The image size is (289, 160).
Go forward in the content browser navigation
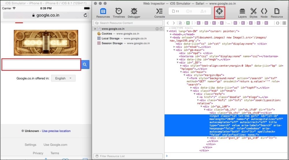click(x=174, y=23)
